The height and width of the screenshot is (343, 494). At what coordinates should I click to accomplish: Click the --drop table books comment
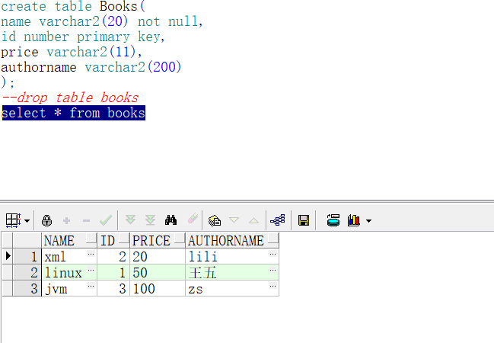tap(70, 98)
